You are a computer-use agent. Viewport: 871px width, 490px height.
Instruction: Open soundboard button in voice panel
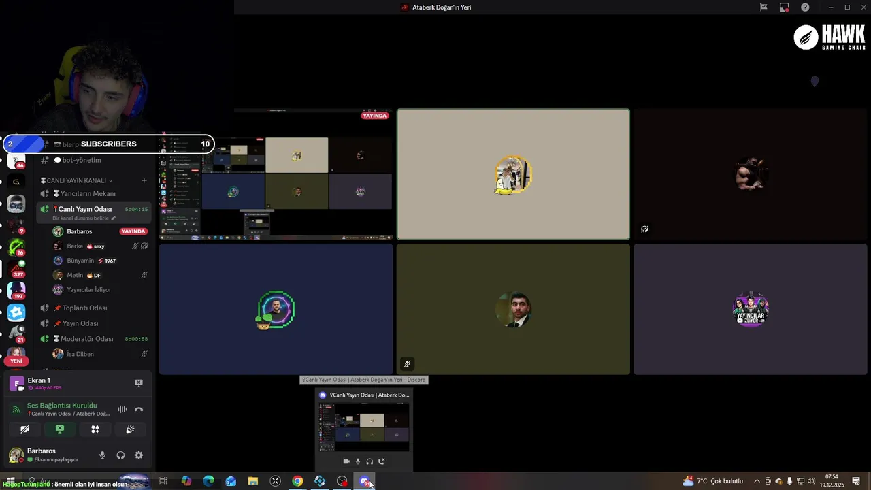(130, 429)
